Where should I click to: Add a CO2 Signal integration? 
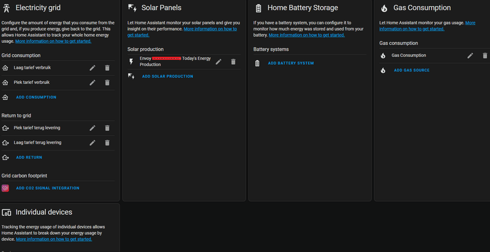(48, 188)
